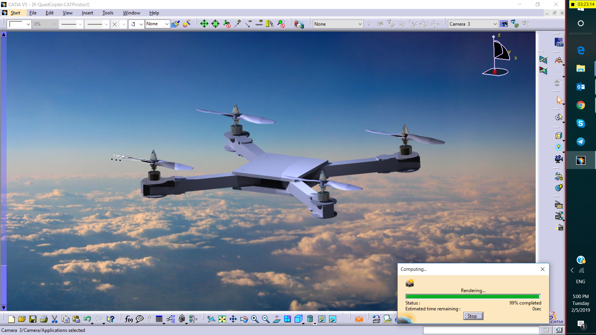Click the orange Capture camera icon
The image size is (596, 335).
(x=359, y=319)
